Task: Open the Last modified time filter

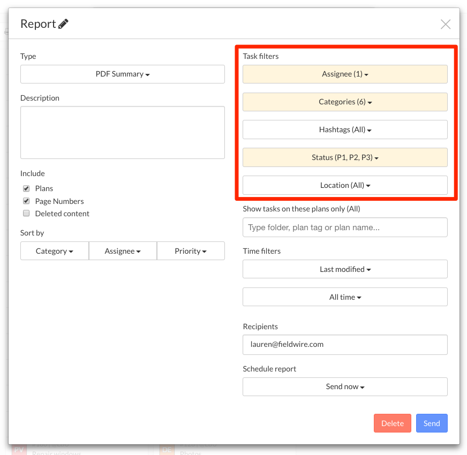Action: click(345, 269)
